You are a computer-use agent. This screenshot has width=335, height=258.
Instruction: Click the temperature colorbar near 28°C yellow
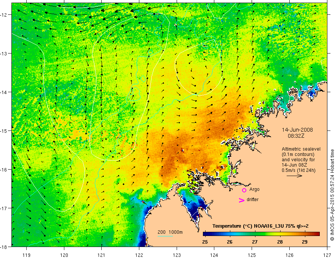point(280,234)
